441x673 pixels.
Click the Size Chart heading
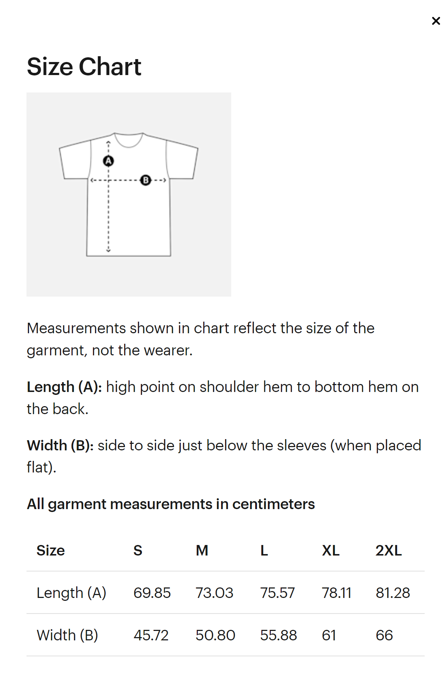[x=84, y=67]
